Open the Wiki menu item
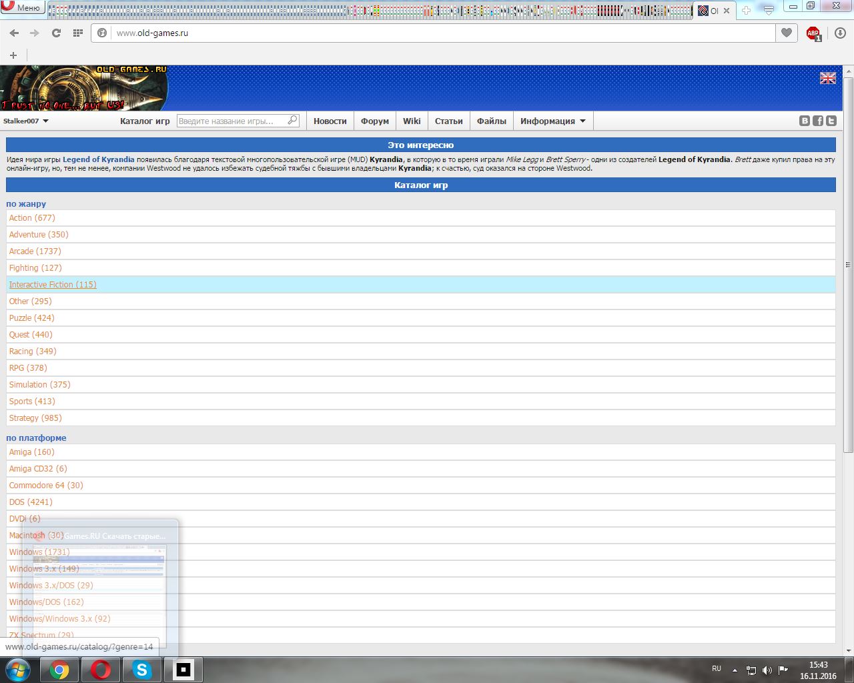This screenshot has width=854, height=683. point(412,121)
